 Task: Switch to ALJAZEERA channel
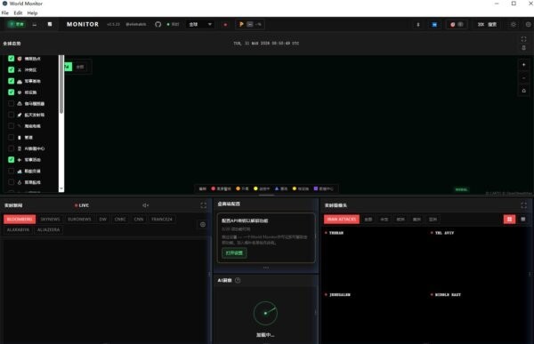point(48,230)
